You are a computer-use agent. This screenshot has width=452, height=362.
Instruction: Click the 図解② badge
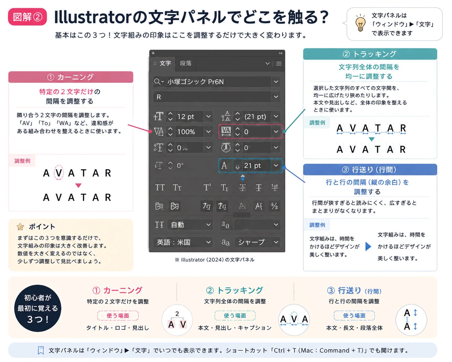(x=27, y=17)
